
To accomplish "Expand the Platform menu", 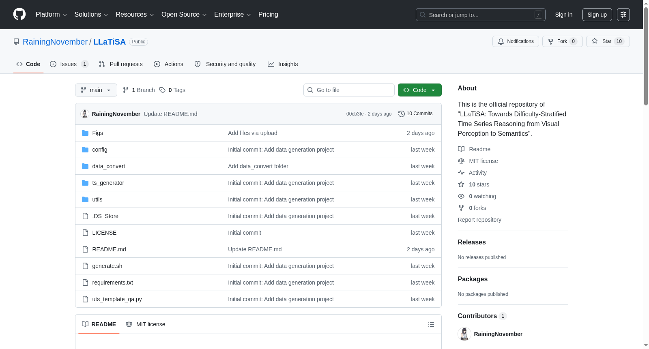I will coord(51,15).
